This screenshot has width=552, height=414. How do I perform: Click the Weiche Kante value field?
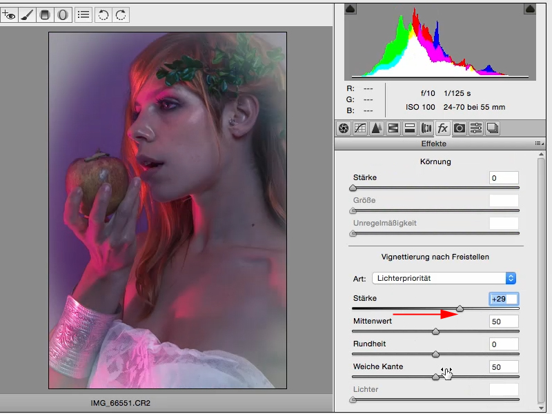[x=504, y=367]
